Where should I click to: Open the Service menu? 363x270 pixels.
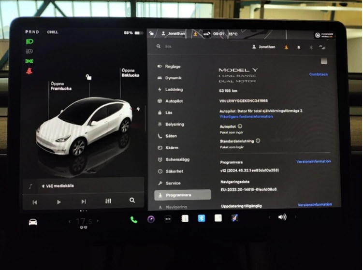[169, 183]
